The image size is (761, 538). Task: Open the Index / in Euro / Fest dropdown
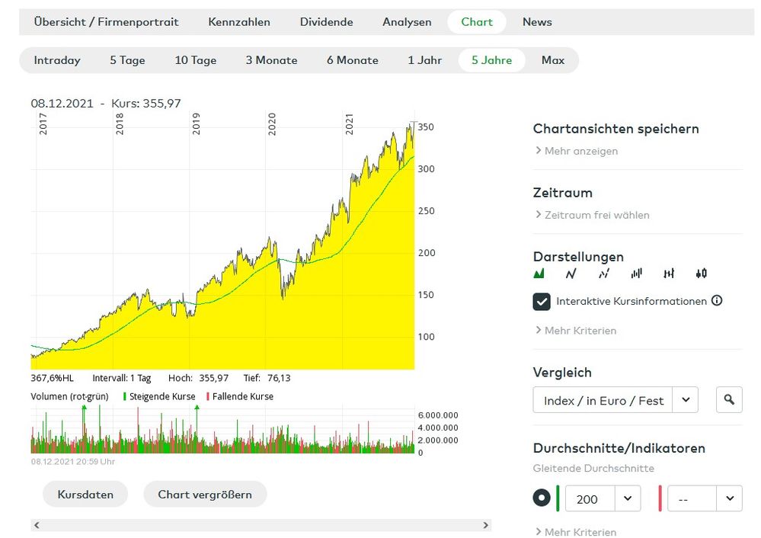(x=686, y=400)
